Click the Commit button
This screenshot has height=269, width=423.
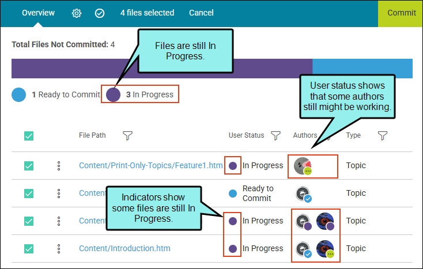[x=401, y=13]
